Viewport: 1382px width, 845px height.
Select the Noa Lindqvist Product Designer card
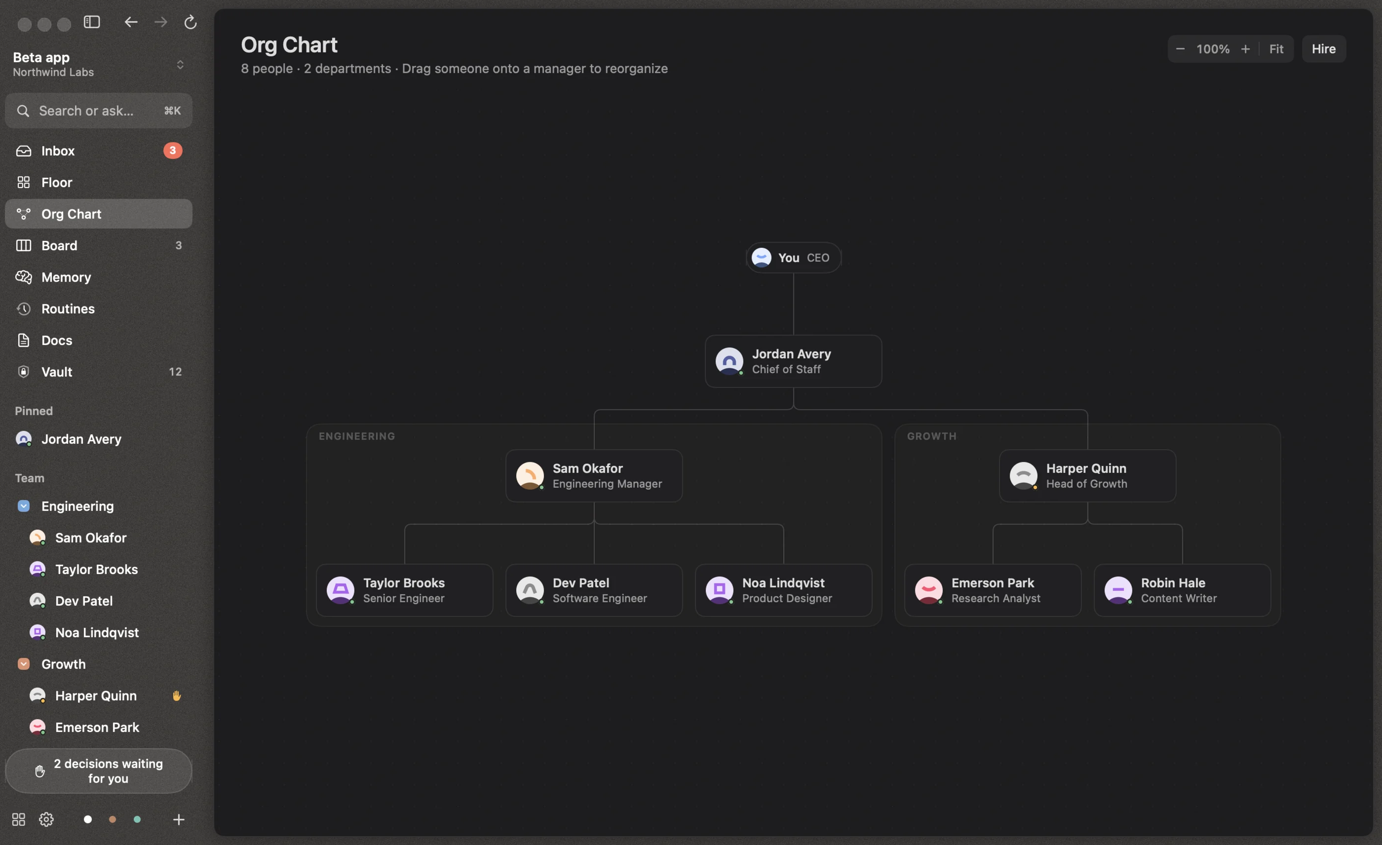pyautogui.click(x=784, y=590)
